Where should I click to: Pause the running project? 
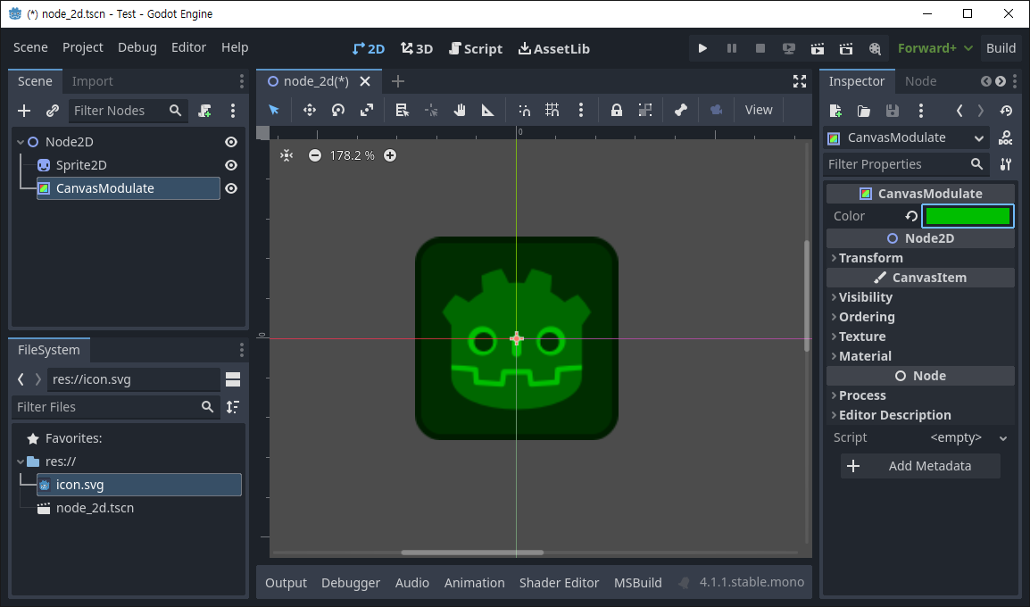pos(731,48)
